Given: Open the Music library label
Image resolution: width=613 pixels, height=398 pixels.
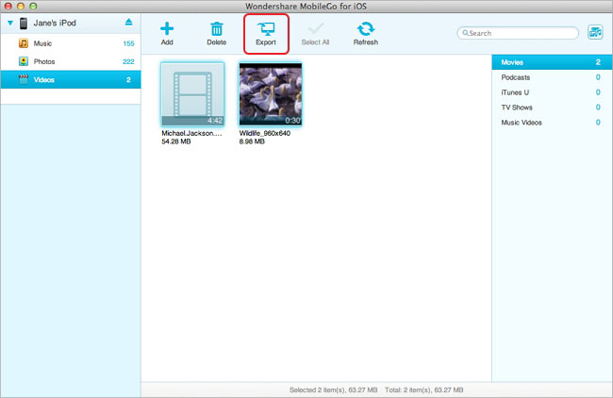Looking at the screenshot, I should click(42, 43).
